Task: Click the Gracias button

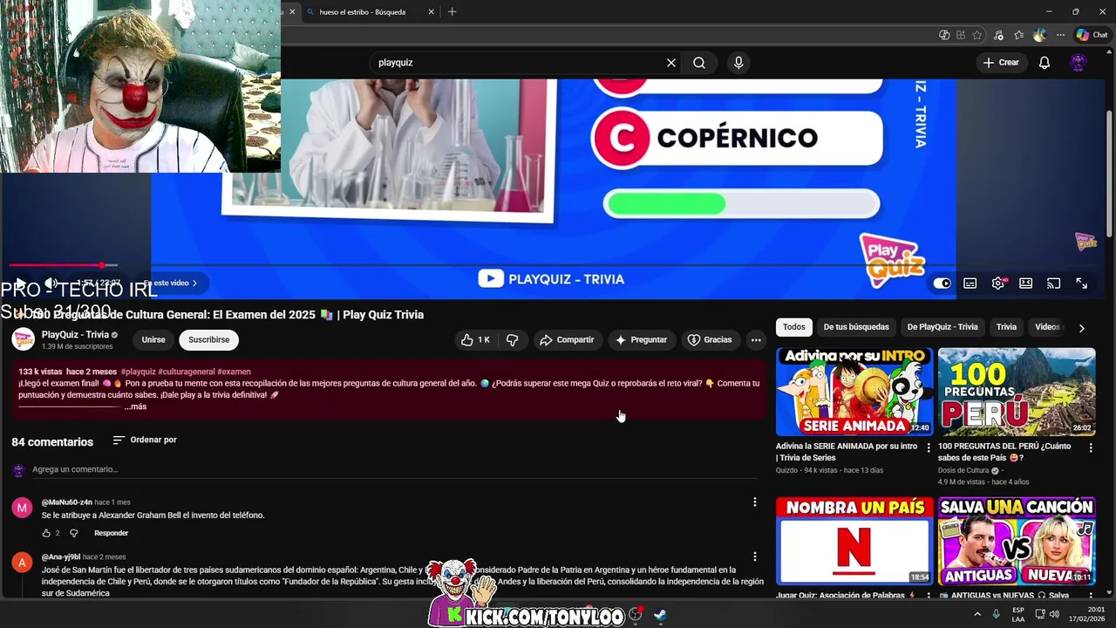Action: [710, 340]
